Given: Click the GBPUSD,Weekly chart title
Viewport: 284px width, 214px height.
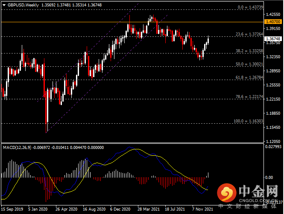Looking at the screenshot, I should 23,5.
